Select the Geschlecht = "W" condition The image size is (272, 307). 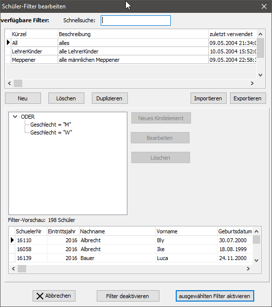coord(51,132)
